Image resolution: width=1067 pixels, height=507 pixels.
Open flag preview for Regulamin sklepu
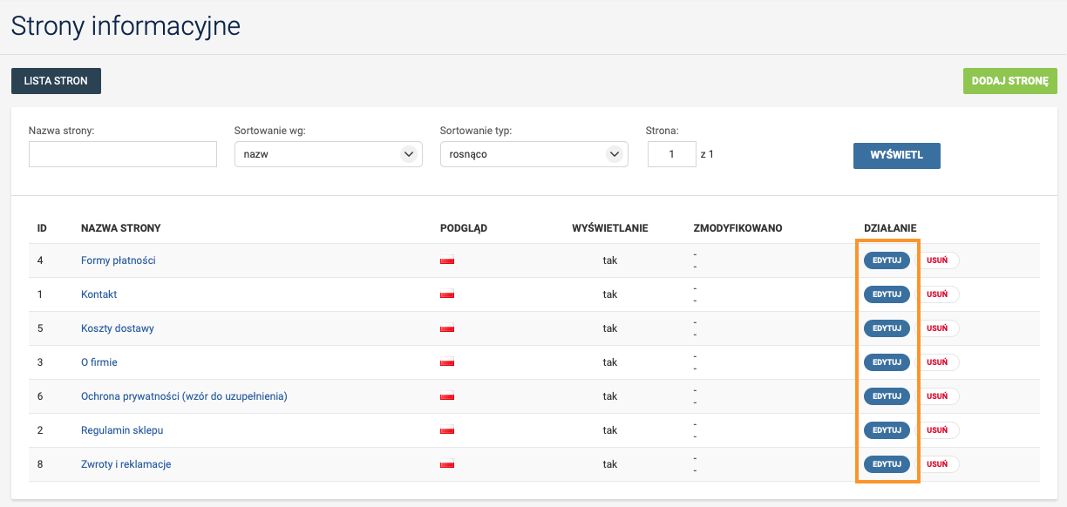point(448,430)
